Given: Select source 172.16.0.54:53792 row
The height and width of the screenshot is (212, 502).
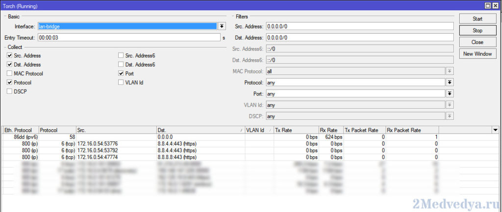Looking at the screenshot, I should coord(250,151).
